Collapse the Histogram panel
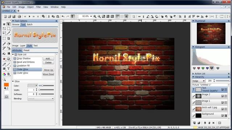 pyautogui.click(x=193, y=47)
